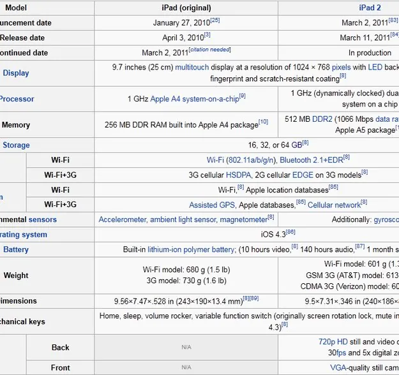
Task: Select the March 11, 2011 release date
Action: pyautogui.click(x=365, y=38)
